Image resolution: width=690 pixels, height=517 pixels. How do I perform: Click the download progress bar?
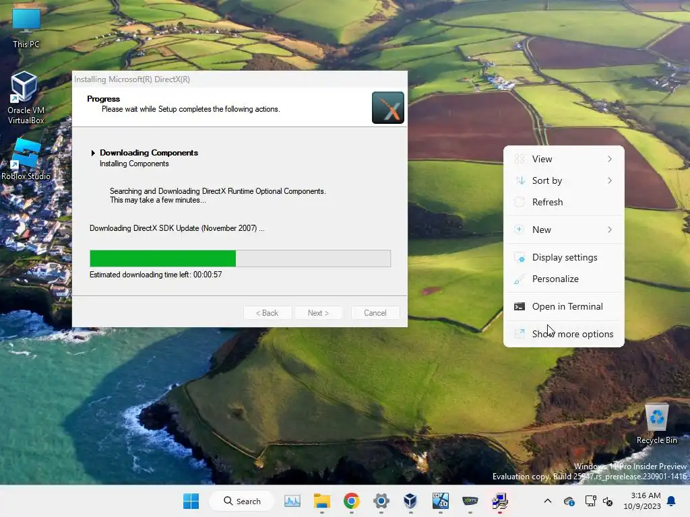click(241, 258)
